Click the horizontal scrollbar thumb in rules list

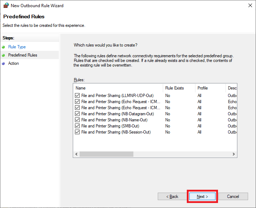coord(106,154)
